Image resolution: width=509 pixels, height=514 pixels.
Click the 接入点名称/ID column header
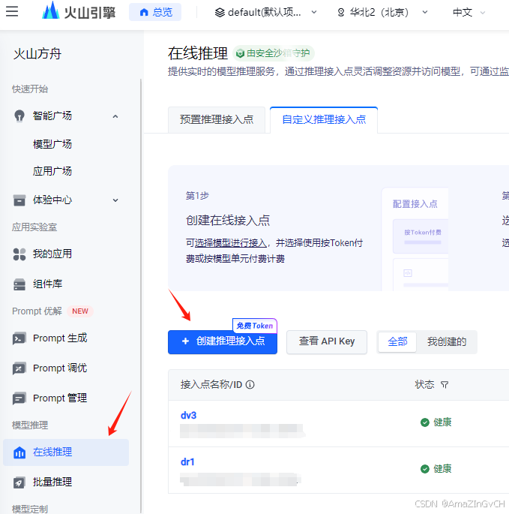211,384
